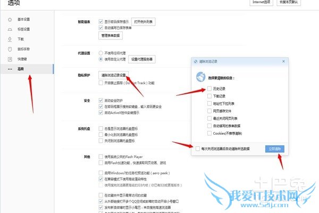Image resolution: width=319 pixels, height=213 pixels.
Task: Click the 隐私保护 section label
Action: [84, 75]
